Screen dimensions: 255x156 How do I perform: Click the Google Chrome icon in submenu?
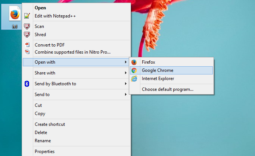(x=134, y=70)
